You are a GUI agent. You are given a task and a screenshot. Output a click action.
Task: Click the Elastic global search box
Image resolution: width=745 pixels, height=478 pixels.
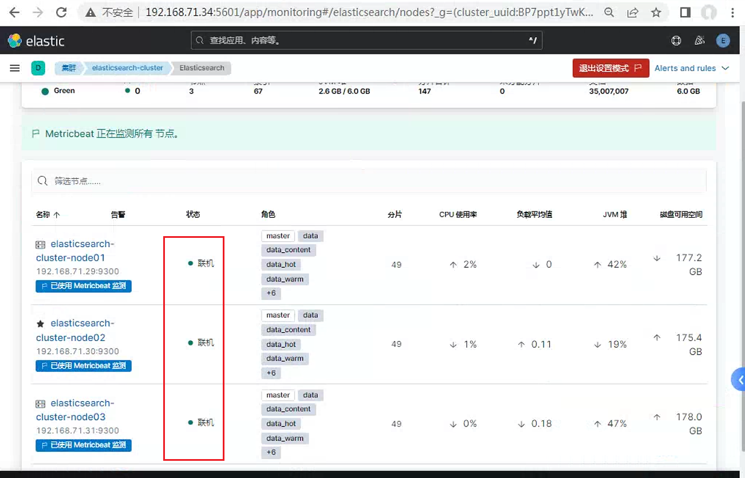(366, 41)
